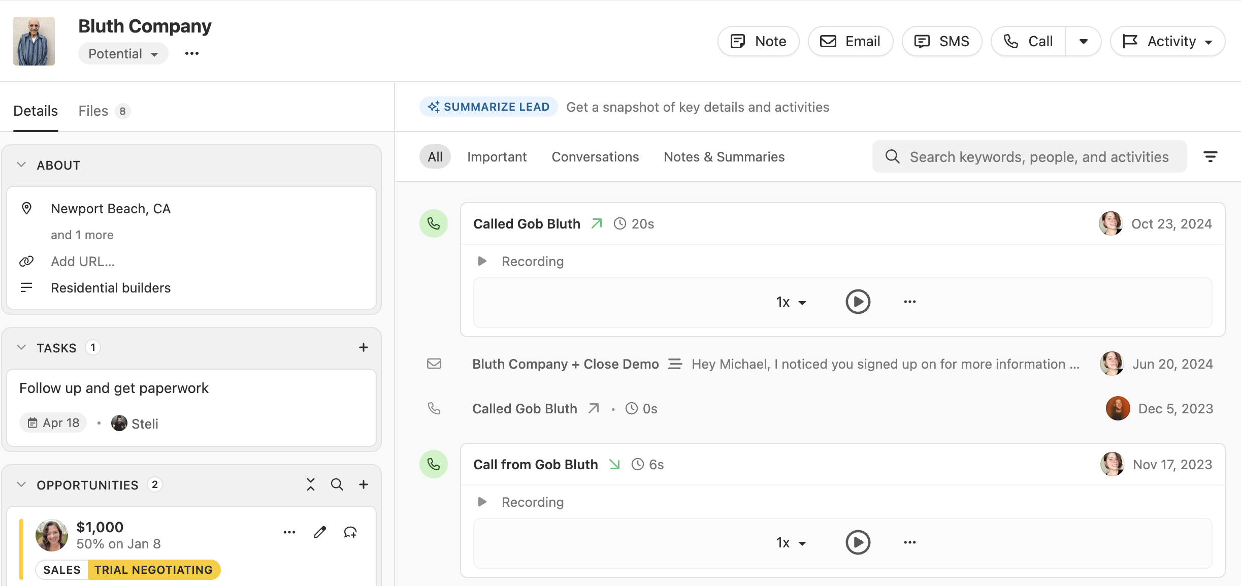The image size is (1241, 586).
Task: Search opportunities with magnifier icon
Action: tap(337, 484)
